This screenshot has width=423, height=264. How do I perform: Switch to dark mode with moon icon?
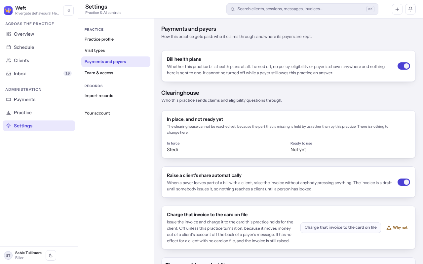(51, 255)
